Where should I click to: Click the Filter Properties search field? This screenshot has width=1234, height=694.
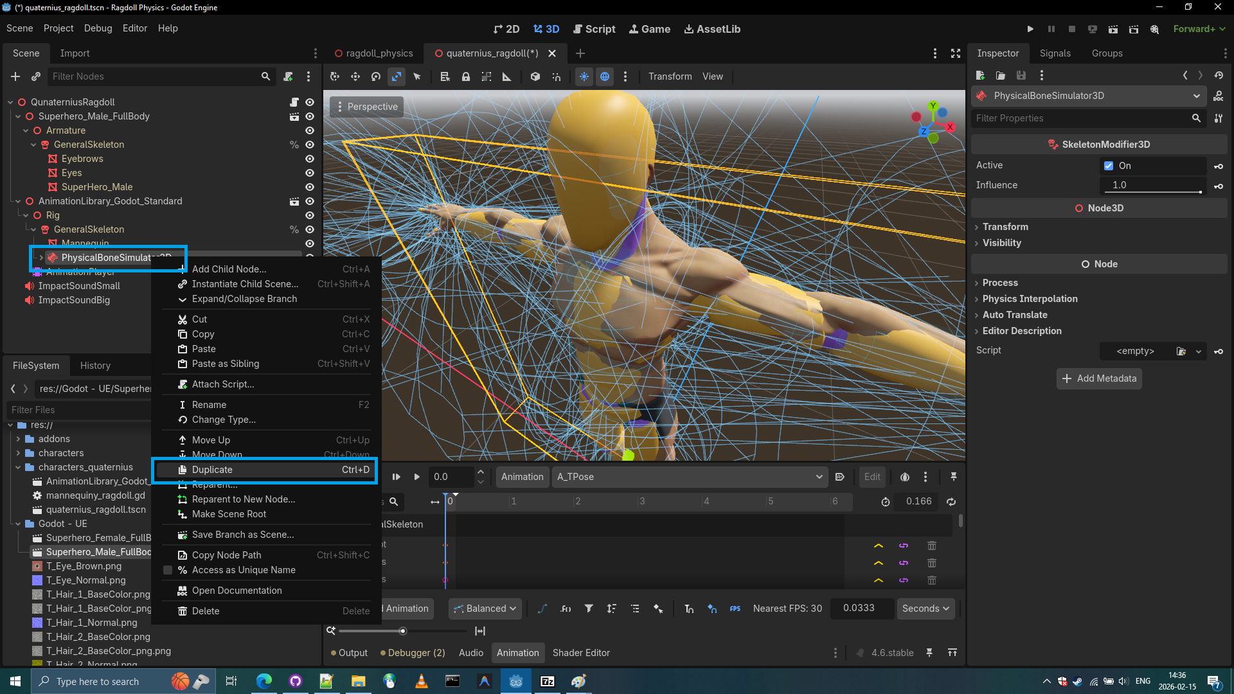pos(1080,118)
